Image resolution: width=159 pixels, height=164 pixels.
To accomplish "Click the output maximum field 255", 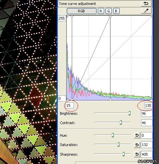I will tap(62, 18).
